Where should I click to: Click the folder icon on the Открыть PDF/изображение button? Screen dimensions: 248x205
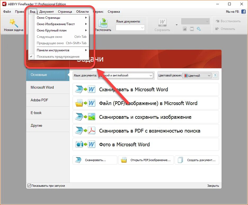[x=124, y=160]
